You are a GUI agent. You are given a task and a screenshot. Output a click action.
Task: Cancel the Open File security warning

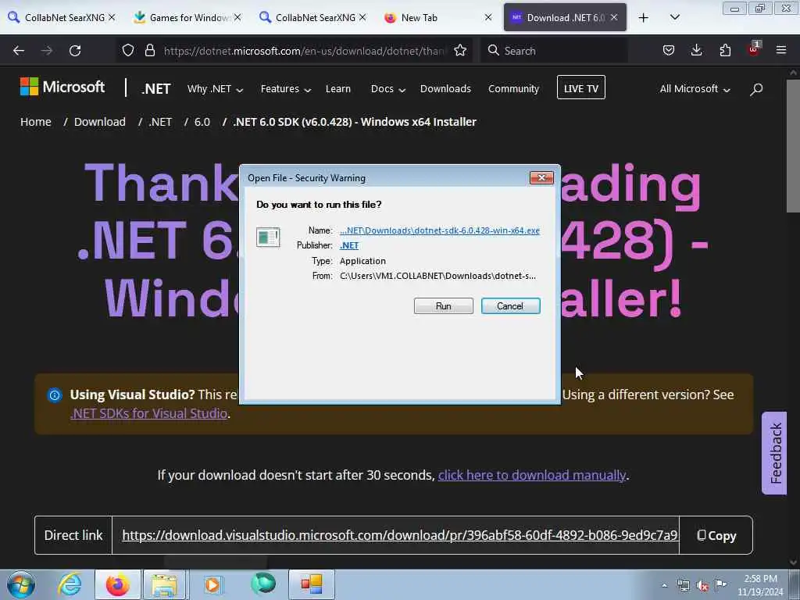(510, 305)
